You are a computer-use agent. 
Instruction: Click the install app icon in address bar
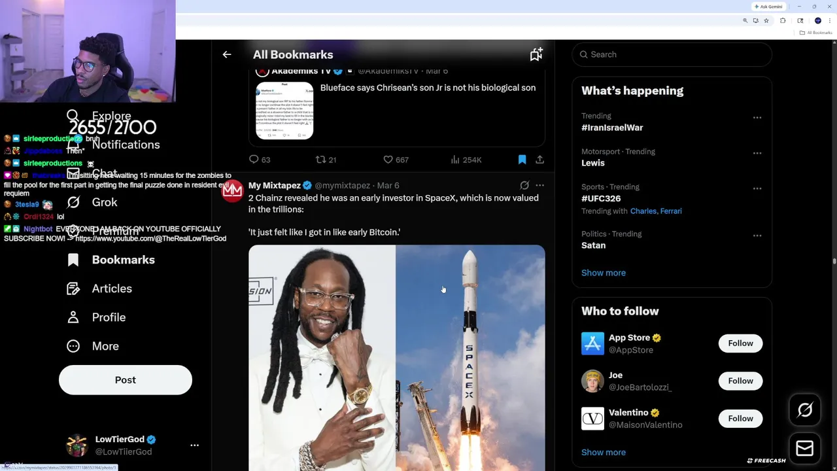coord(755,21)
